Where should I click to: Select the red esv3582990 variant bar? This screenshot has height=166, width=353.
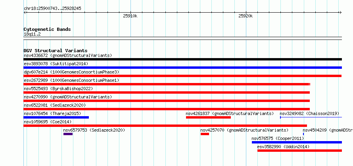tap(299, 151)
